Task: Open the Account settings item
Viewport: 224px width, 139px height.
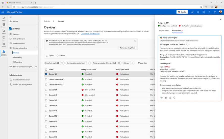Action: pyautogui.click(x=16, y=34)
